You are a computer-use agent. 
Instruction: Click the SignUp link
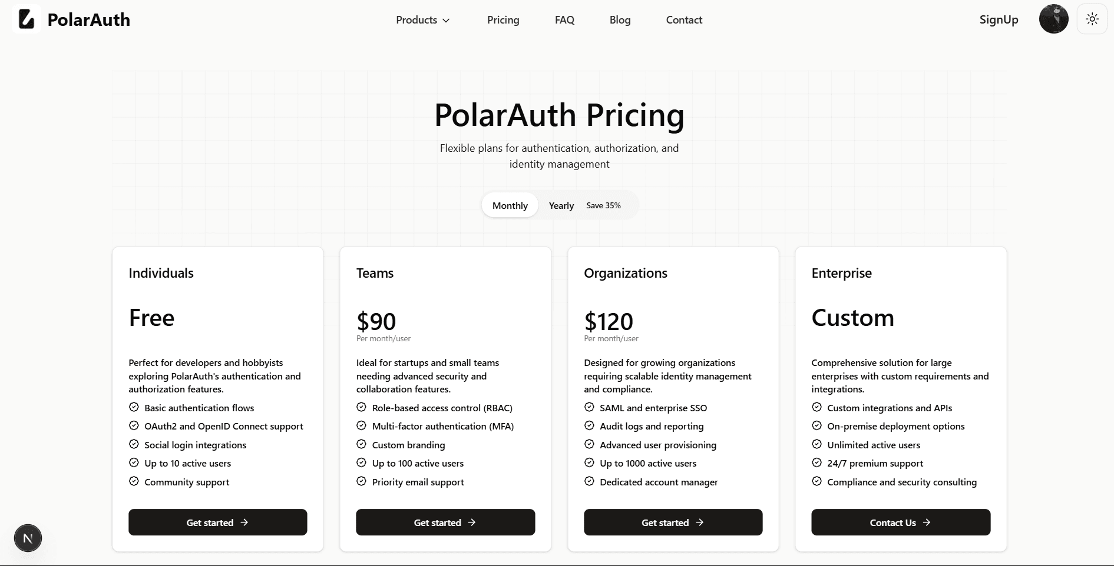pyautogui.click(x=999, y=19)
